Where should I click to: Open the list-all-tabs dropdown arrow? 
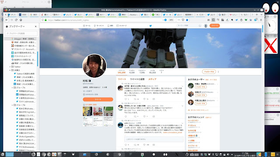pyautogui.click(x=261, y=14)
